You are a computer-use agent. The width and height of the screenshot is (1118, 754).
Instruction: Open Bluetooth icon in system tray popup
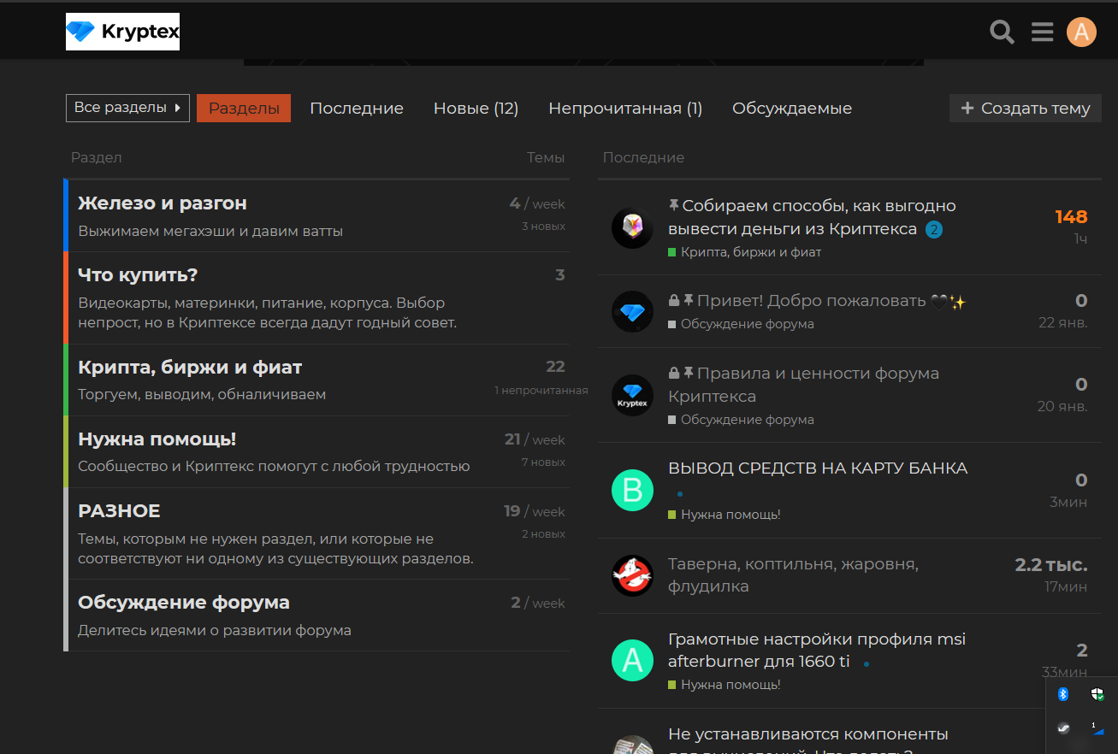[x=1063, y=693]
